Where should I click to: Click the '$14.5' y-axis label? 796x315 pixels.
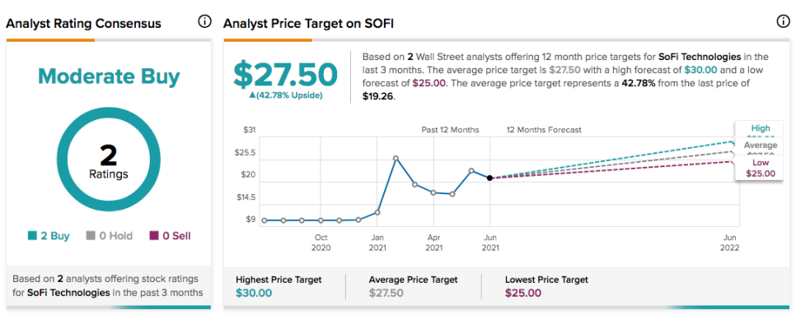[246, 197]
